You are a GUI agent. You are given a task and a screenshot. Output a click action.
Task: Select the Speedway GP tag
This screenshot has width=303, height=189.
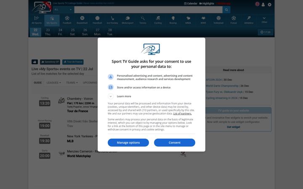point(50,62)
